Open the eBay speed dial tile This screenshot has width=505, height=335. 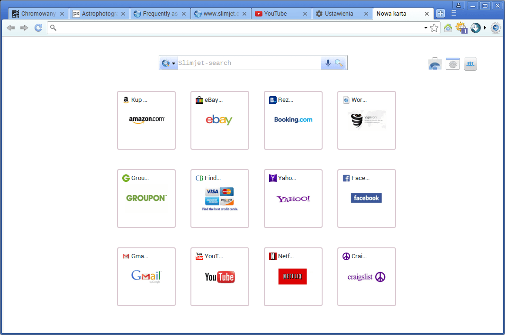(220, 120)
